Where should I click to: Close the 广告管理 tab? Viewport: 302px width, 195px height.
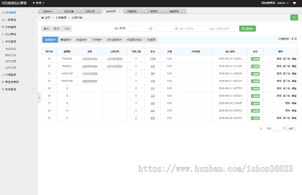[161, 11]
